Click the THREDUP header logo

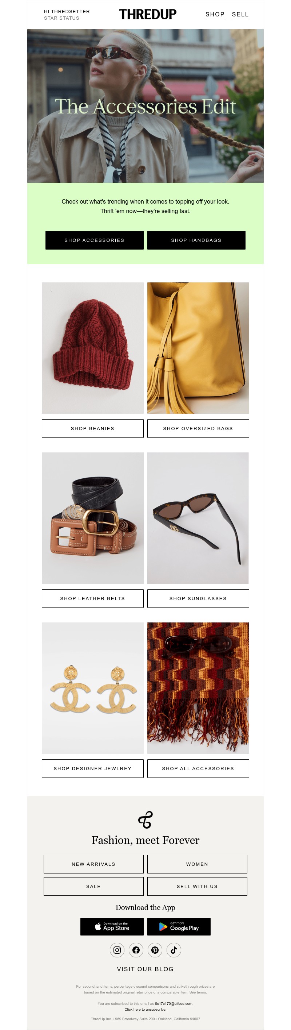pyautogui.click(x=148, y=14)
